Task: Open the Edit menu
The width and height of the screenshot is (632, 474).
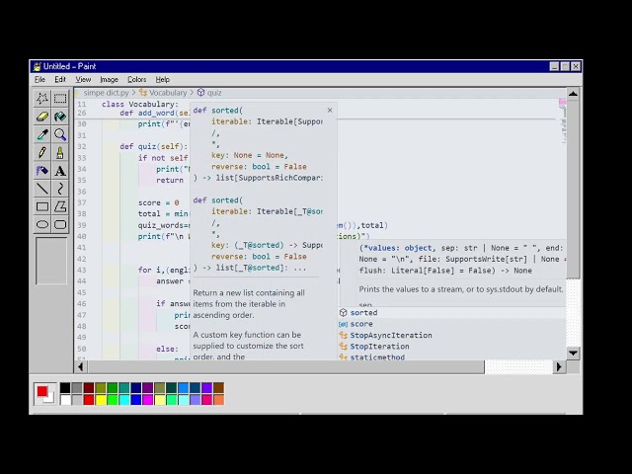Action: (60, 79)
